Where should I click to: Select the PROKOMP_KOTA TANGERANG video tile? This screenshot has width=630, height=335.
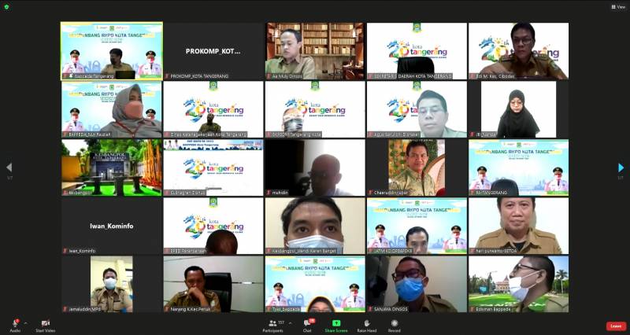click(x=213, y=50)
